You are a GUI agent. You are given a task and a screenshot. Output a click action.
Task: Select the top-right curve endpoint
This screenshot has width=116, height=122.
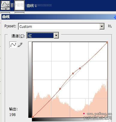point(107,42)
